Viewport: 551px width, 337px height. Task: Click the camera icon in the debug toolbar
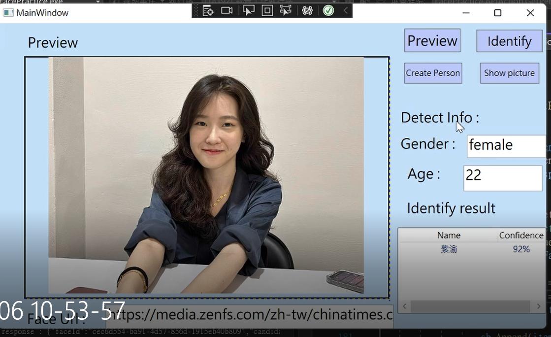click(x=227, y=10)
